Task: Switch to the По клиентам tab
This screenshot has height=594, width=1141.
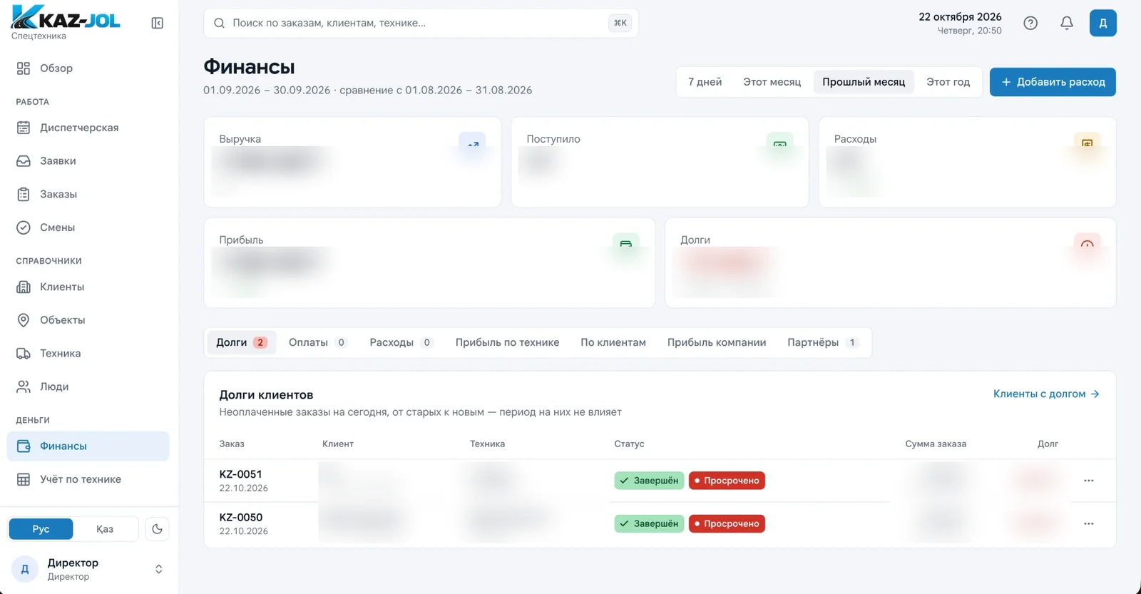Action: [x=613, y=342]
